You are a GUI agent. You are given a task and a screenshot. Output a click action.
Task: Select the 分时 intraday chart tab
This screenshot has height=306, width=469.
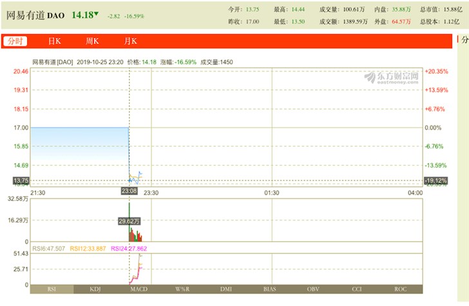15,41
